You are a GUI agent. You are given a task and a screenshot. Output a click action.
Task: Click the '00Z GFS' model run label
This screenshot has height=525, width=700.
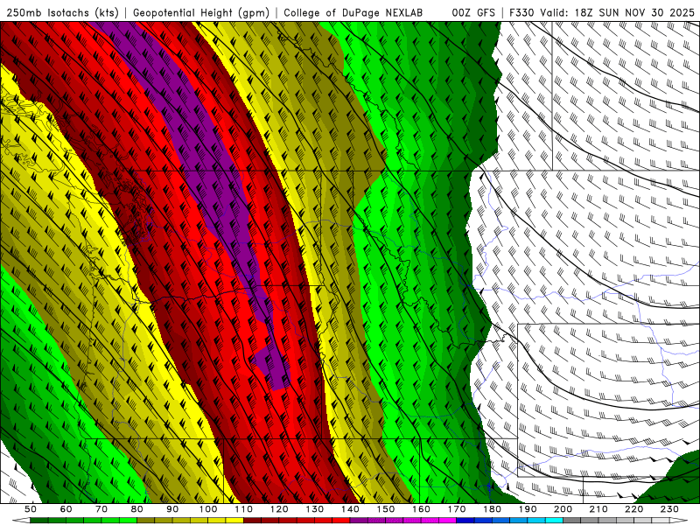(473, 12)
